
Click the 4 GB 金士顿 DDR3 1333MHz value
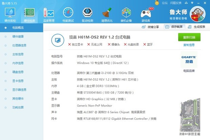pos(98,86)
